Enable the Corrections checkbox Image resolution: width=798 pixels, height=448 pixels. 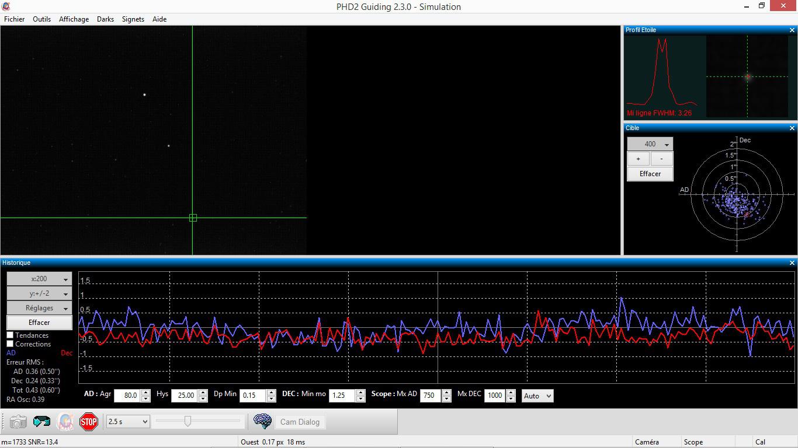pyautogui.click(x=10, y=344)
